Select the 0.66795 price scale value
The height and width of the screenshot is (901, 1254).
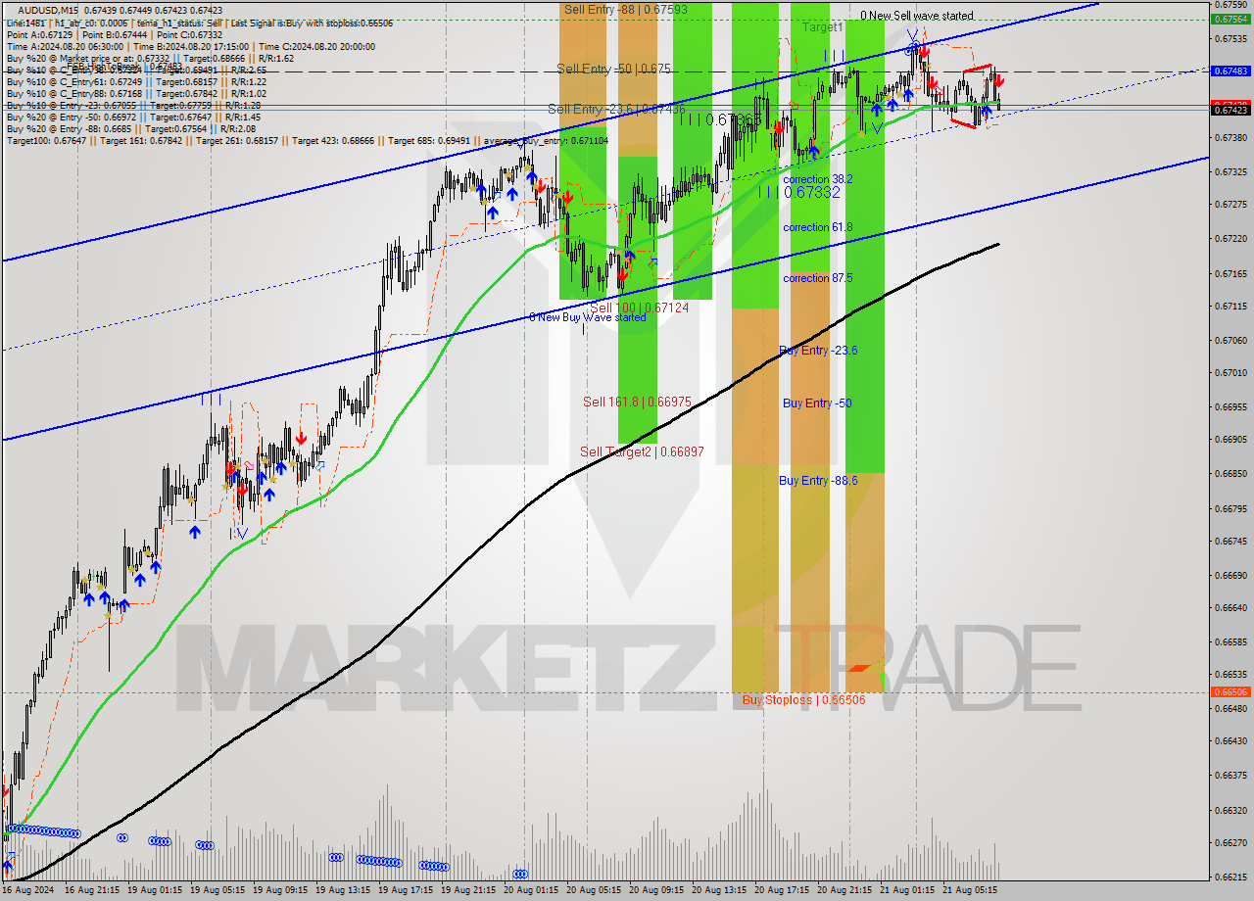(x=1230, y=508)
